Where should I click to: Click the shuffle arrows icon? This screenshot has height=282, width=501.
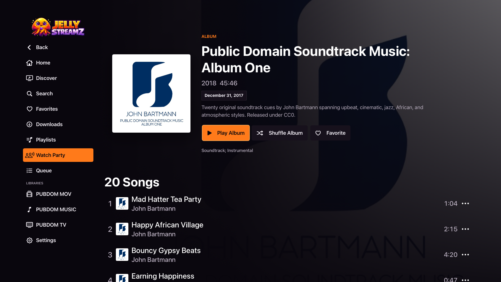pos(260,133)
